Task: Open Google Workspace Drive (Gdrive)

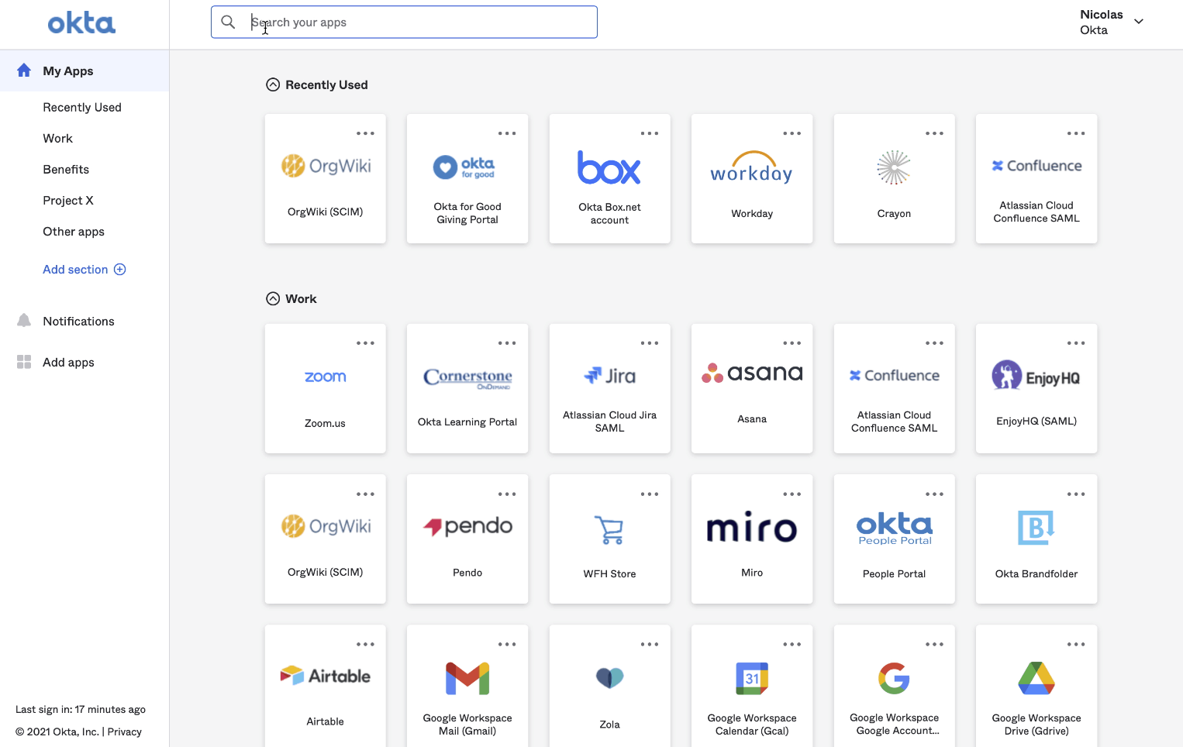Action: pos(1036,686)
